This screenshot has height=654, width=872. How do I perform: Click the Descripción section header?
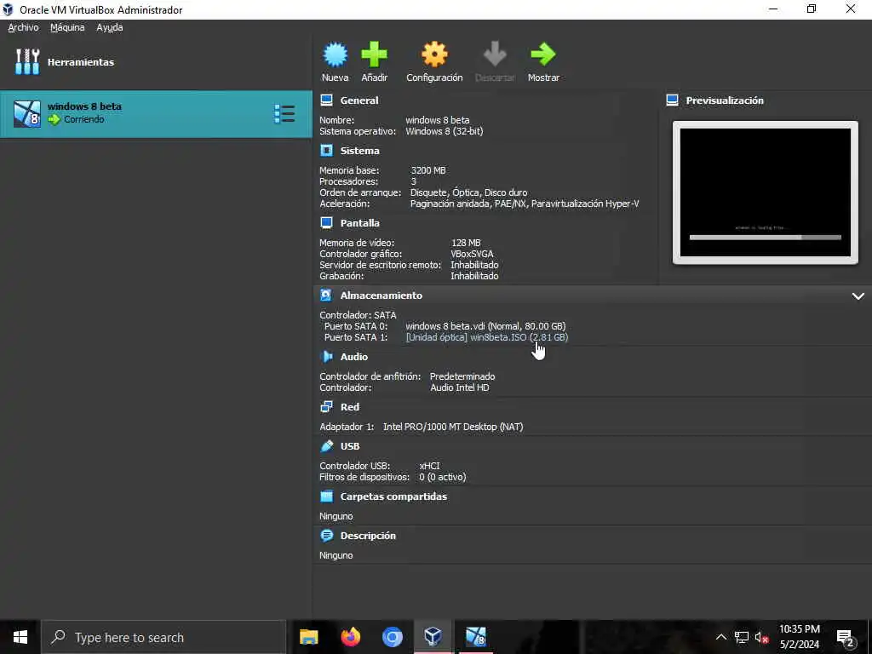click(x=368, y=536)
